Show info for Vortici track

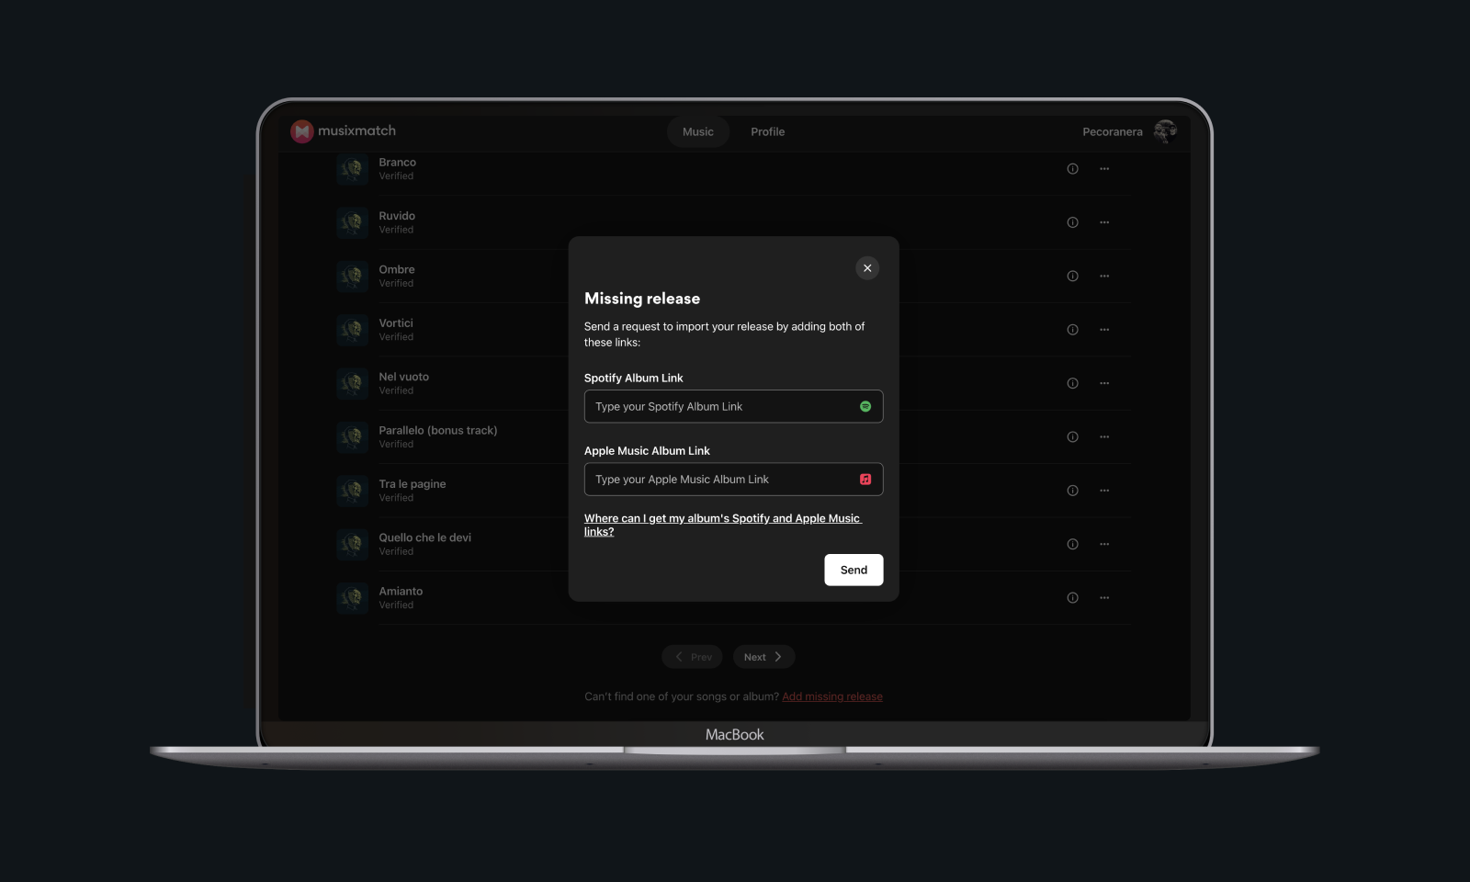[1072, 330]
